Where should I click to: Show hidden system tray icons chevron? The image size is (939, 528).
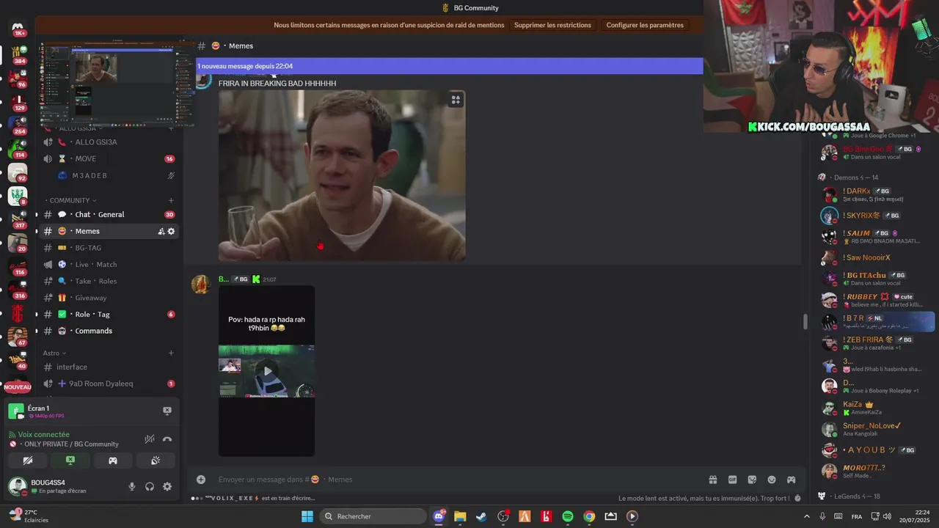(x=807, y=516)
